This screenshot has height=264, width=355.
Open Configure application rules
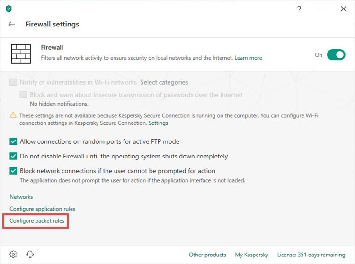(x=42, y=209)
